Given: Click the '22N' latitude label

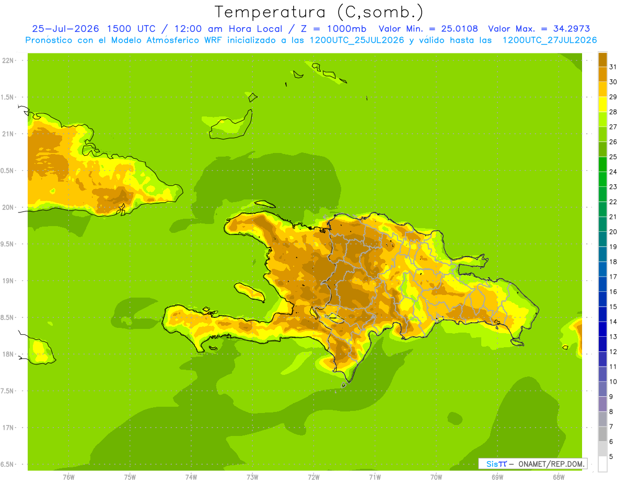Looking at the screenshot, I should click(x=8, y=61).
